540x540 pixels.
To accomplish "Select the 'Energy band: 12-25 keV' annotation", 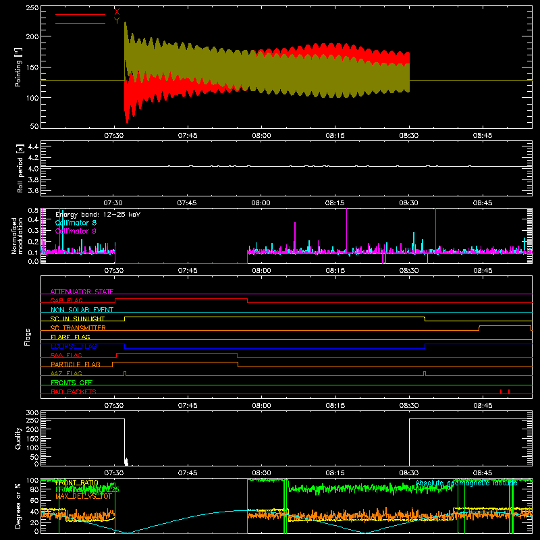I will 98,215.
